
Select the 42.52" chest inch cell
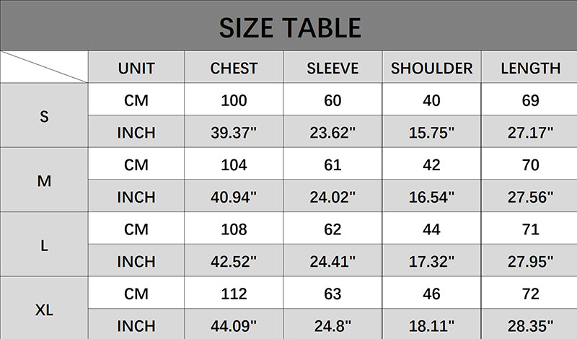234,261
